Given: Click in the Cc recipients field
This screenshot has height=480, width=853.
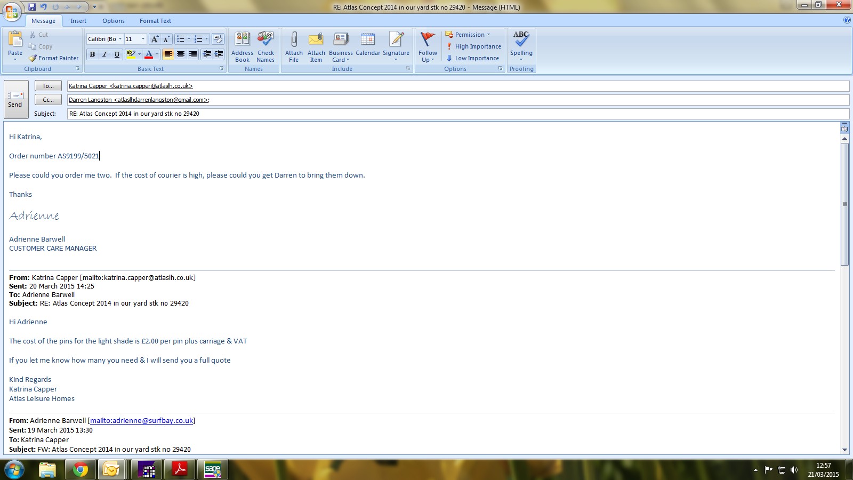Looking at the screenshot, I should pyautogui.click(x=458, y=100).
